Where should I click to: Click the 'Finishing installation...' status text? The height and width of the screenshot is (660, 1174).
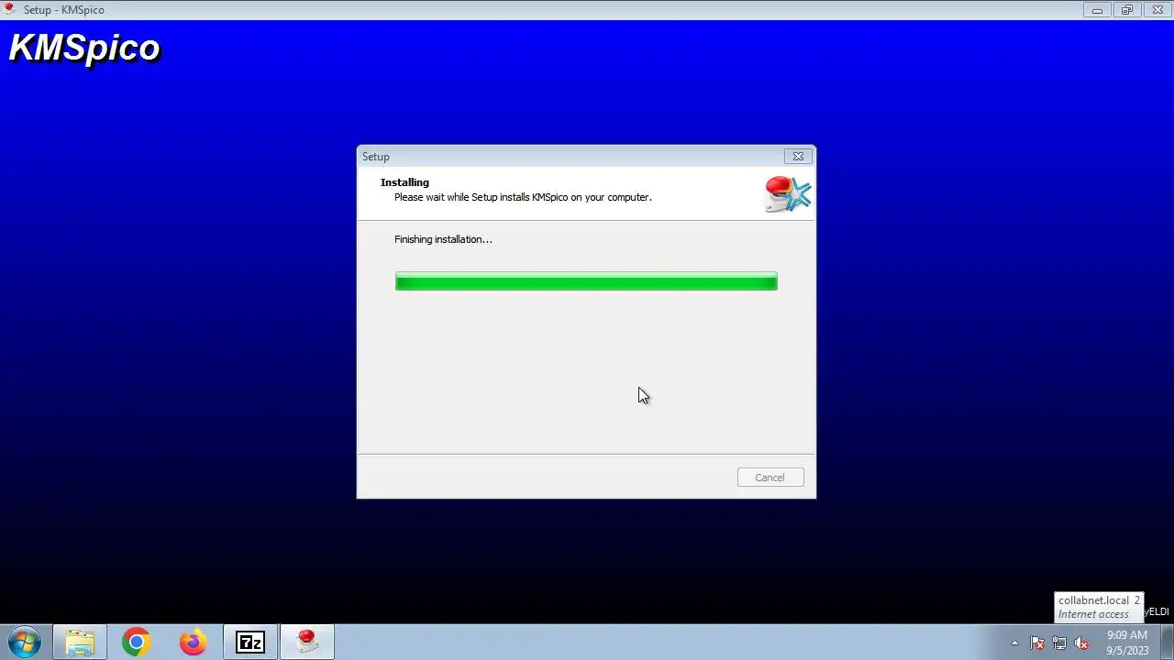click(x=443, y=239)
